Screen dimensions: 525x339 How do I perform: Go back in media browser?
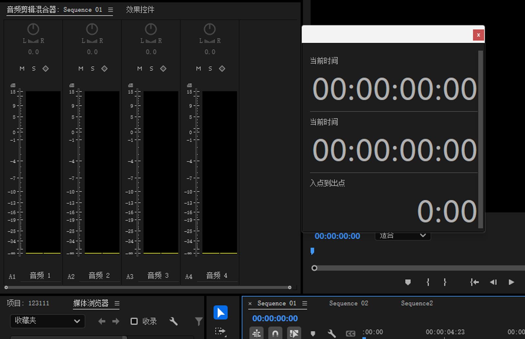click(x=102, y=321)
